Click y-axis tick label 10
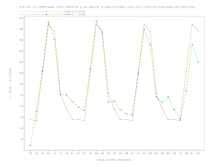 pyautogui.click(x=21, y=128)
